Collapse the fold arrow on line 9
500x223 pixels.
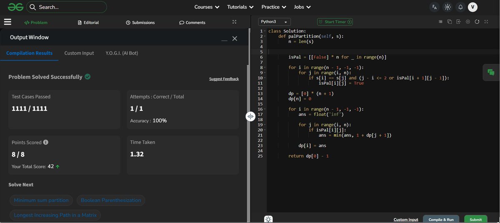click(265, 73)
